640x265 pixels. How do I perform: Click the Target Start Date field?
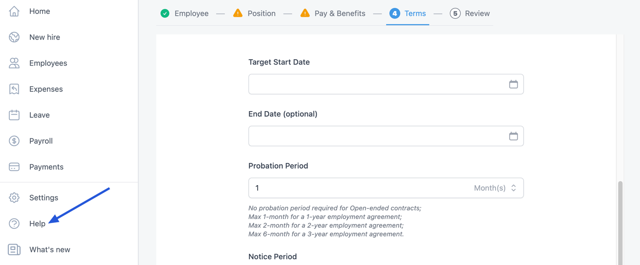coord(376,84)
